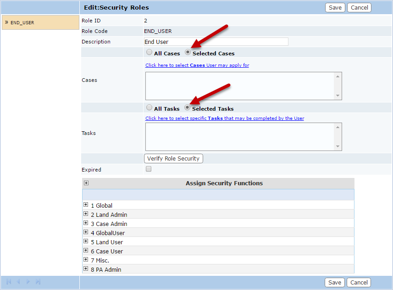The height and width of the screenshot is (290, 393).
Task: Expand the 2 Land Admin group
Action: (86, 214)
